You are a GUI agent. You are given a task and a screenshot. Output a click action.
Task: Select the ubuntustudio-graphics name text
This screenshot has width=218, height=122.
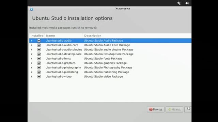click(61, 63)
